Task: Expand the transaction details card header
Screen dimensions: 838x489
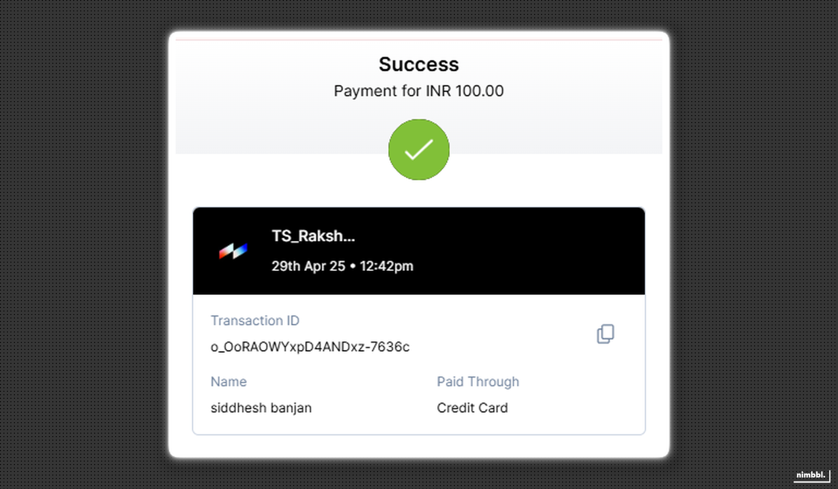Action: [x=418, y=250]
